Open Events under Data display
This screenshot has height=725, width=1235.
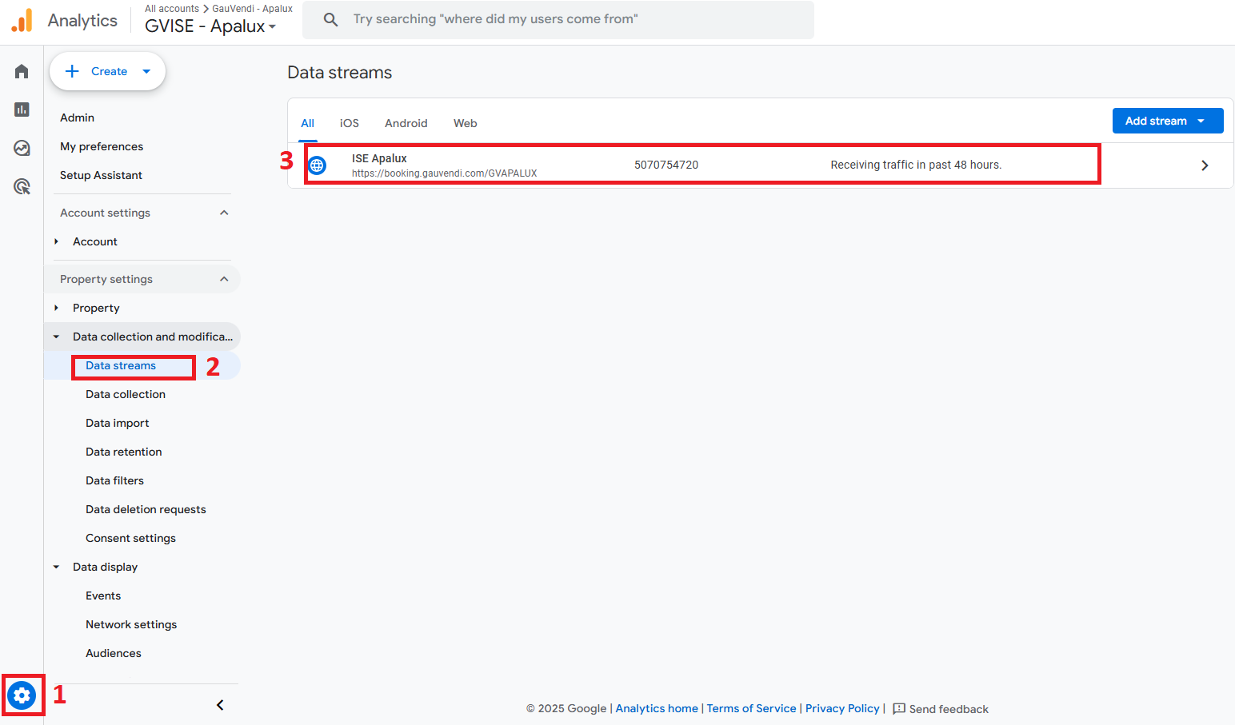tap(103, 596)
